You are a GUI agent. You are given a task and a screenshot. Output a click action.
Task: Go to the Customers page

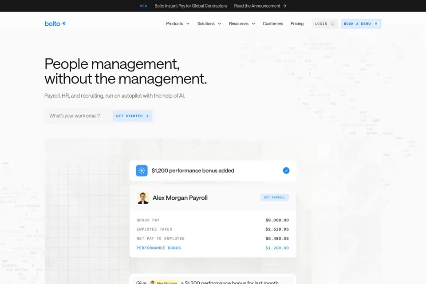coord(273,24)
